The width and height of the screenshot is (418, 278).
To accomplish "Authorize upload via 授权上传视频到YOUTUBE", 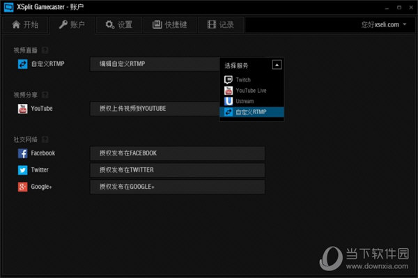I will tap(155, 109).
